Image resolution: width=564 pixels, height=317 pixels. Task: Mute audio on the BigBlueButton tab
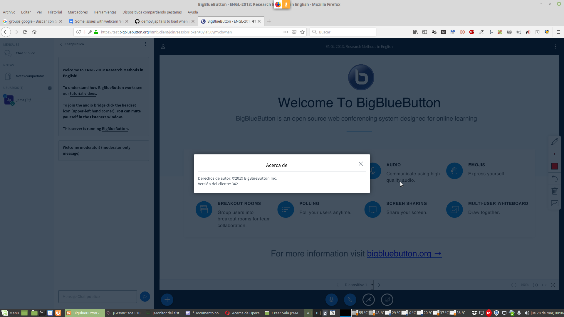[254, 21]
